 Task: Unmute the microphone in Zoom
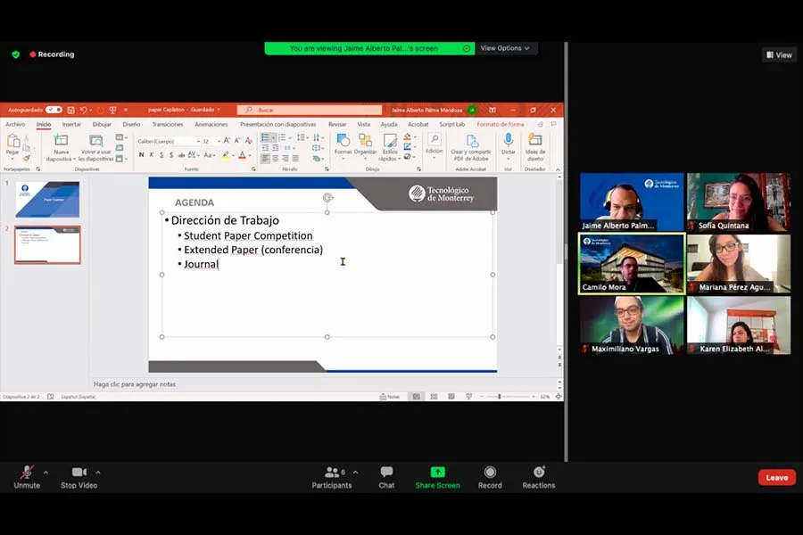[27, 476]
